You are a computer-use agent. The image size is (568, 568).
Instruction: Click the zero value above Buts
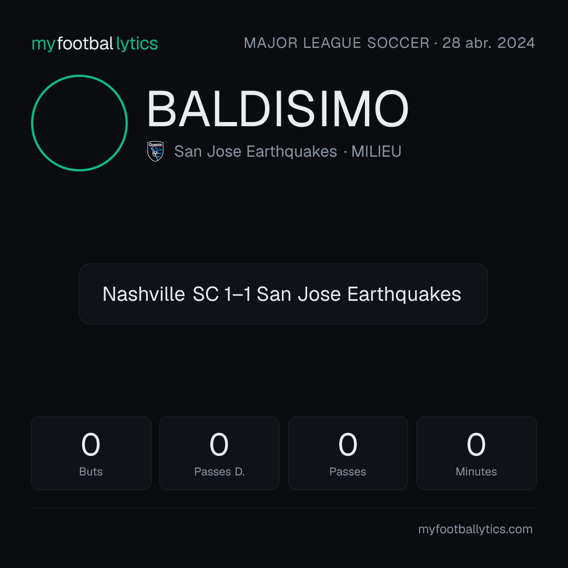91,444
